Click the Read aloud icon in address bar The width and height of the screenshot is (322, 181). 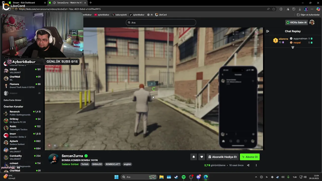[268, 9]
